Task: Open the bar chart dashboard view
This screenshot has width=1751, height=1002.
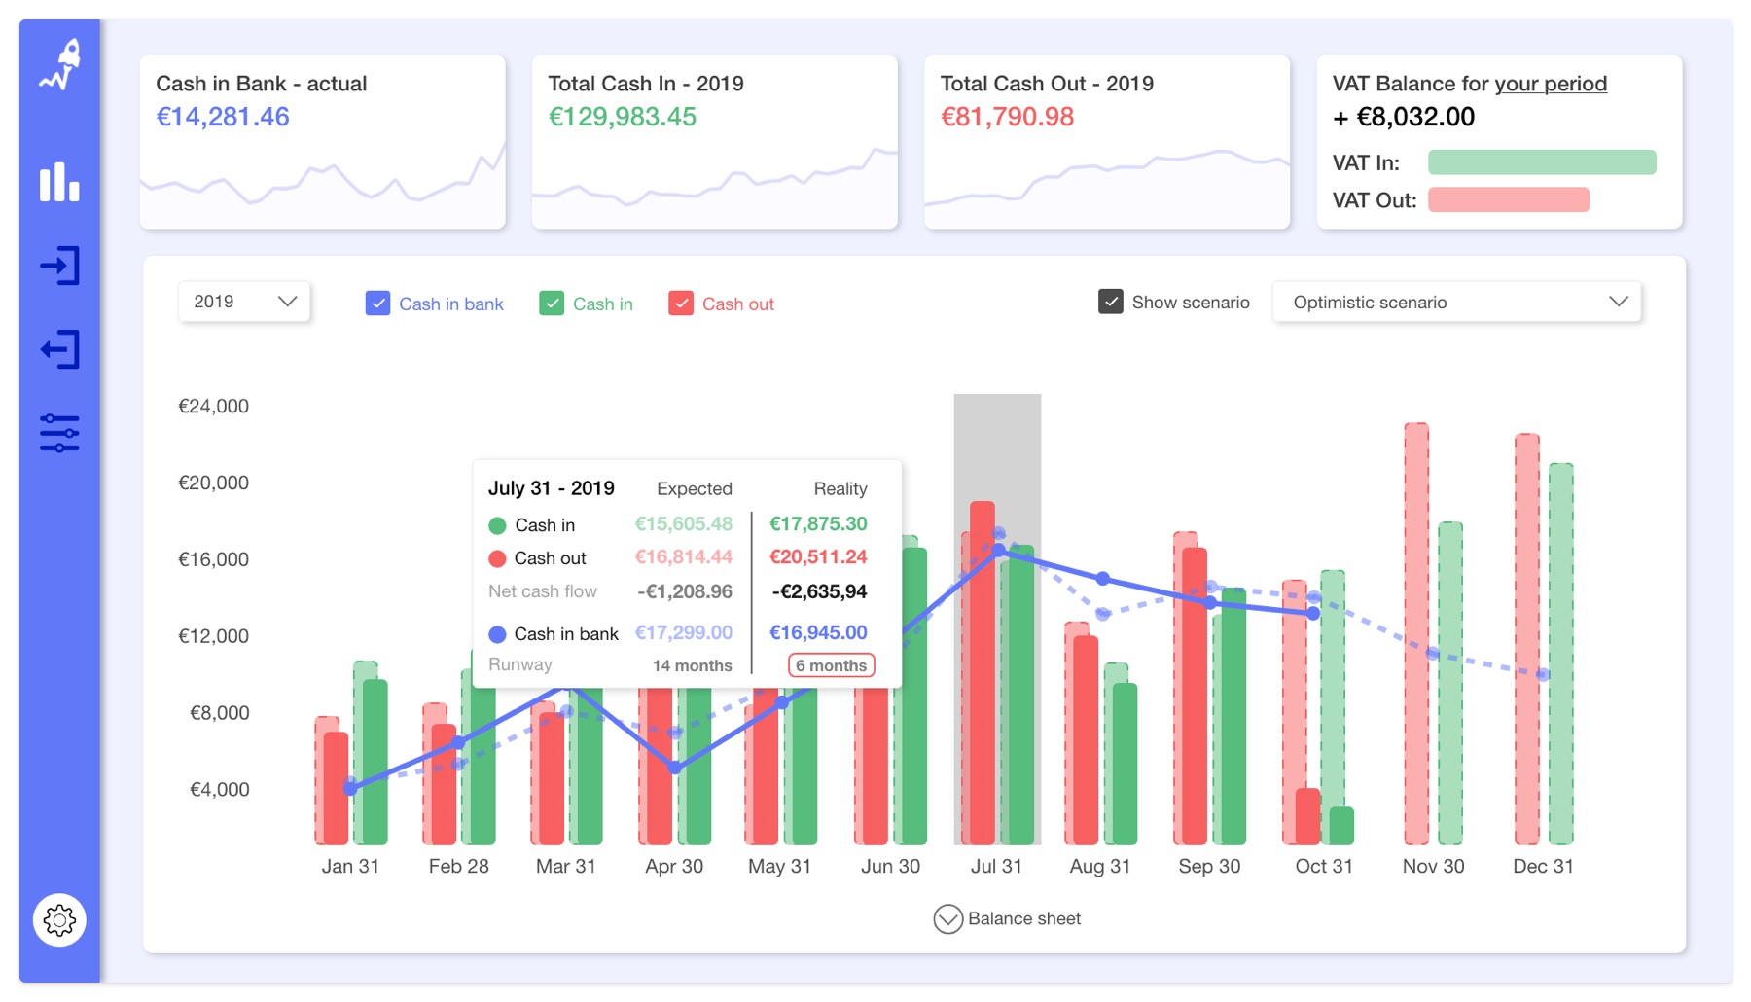Action: point(59,181)
